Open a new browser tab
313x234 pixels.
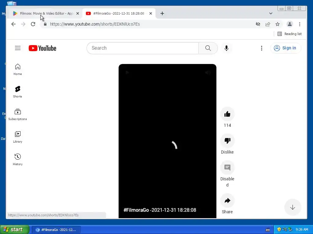162,13
